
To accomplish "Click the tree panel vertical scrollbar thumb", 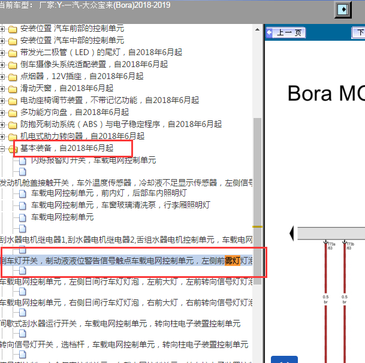I will pos(257,201).
